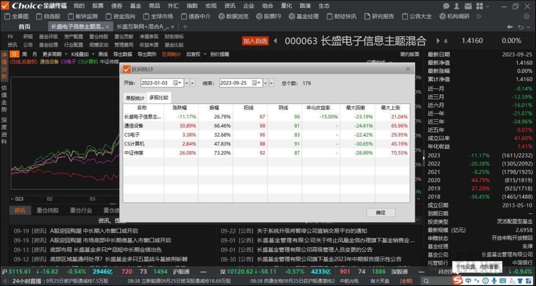Open 基金经理 fund manager tool
This screenshot has height=286, width=536.
304,16
